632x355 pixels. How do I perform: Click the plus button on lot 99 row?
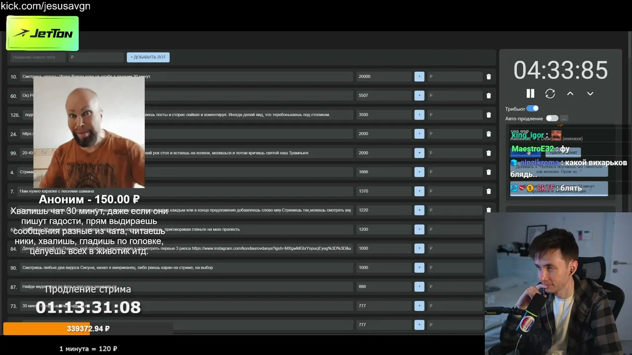click(419, 153)
